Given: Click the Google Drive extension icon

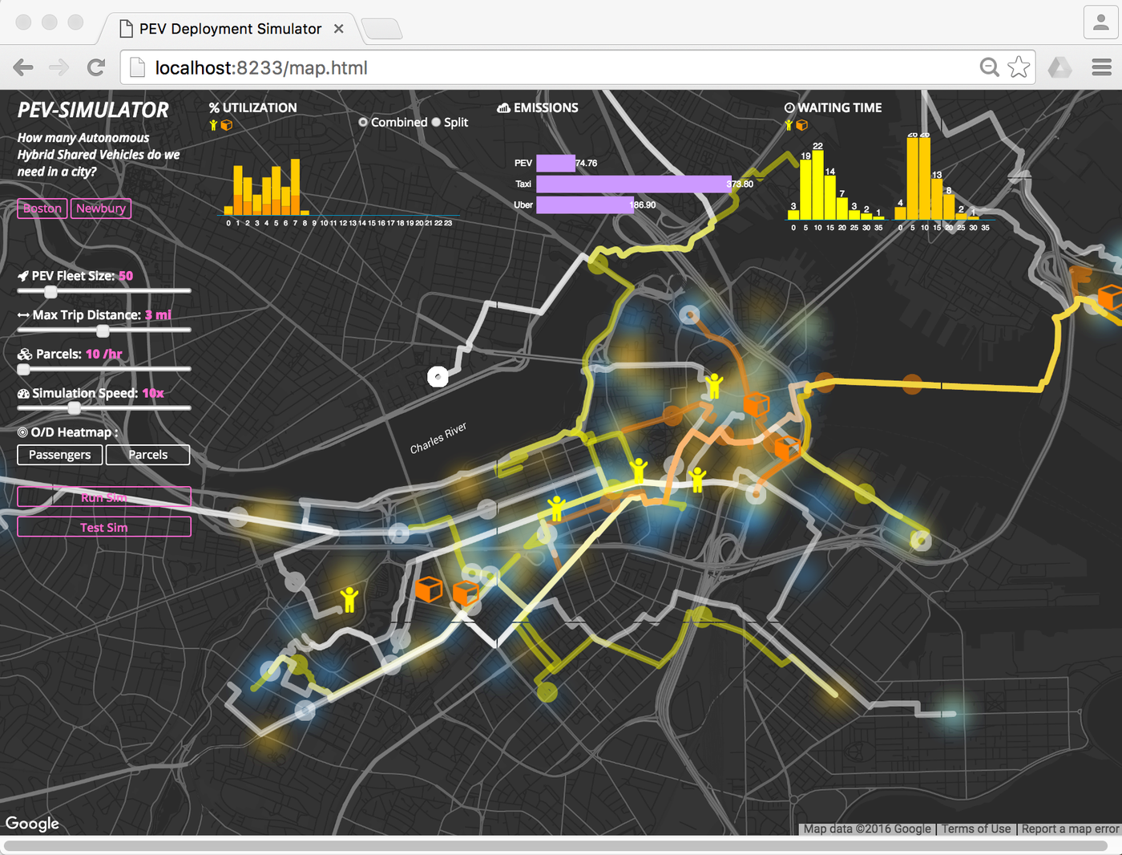Looking at the screenshot, I should [1059, 67].
